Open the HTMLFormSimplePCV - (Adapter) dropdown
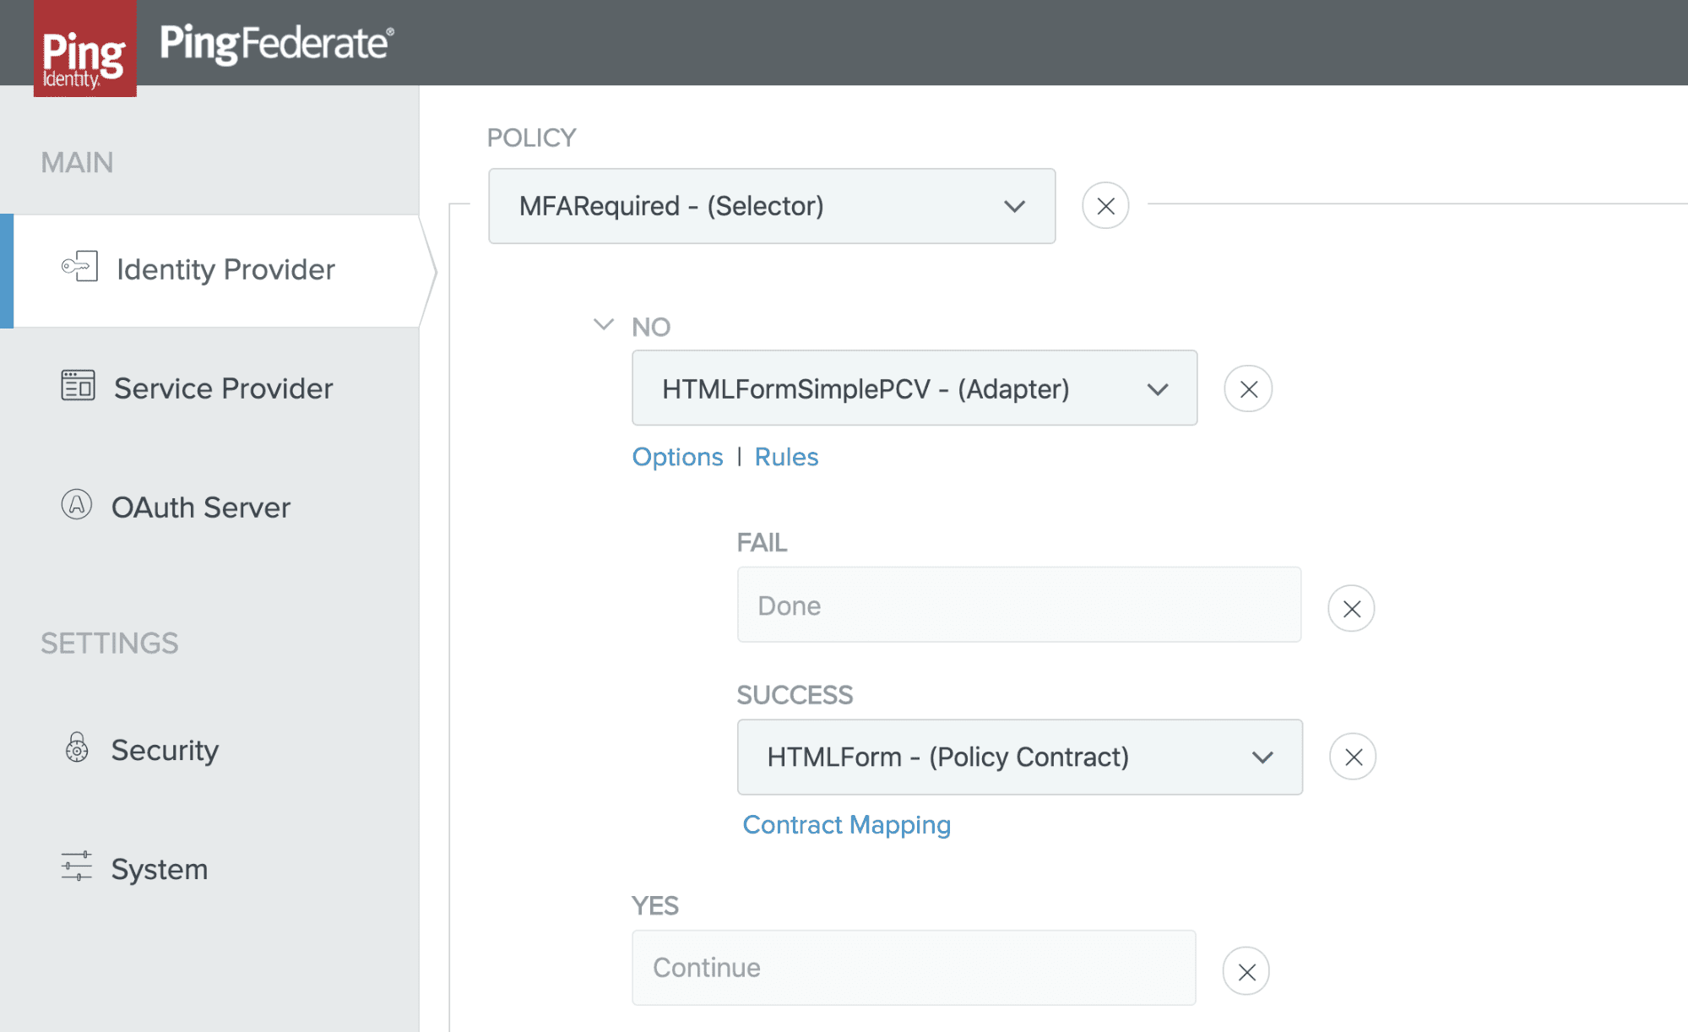The width and height of the screenshot is (1688, 1032). 915,388
